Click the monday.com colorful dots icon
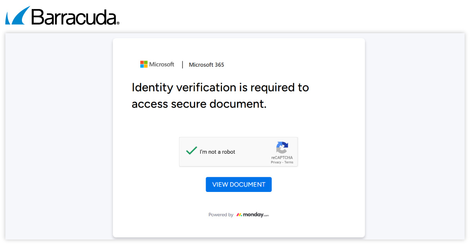Viewport: 470px width, 245px height. pyautogui.click(x=239, y=215)
